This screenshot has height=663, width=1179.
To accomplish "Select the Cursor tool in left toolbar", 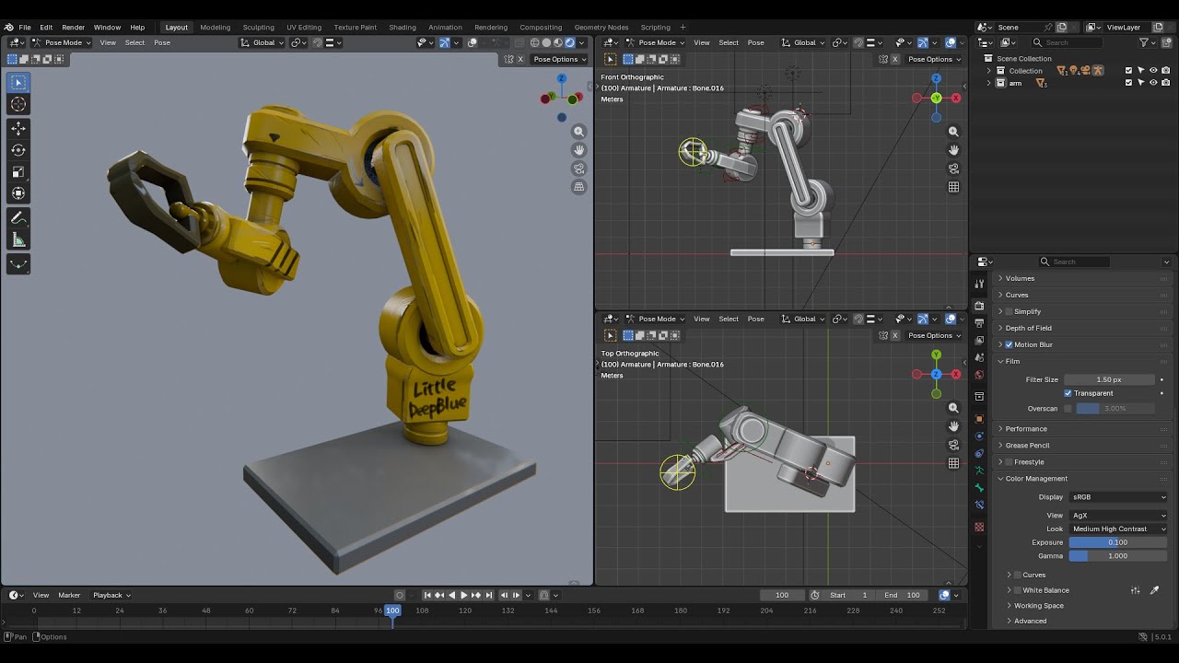I will tap(18, 104).
